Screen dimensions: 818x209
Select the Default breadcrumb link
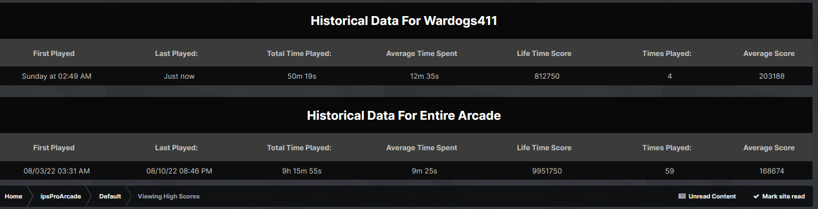(110, 196)
